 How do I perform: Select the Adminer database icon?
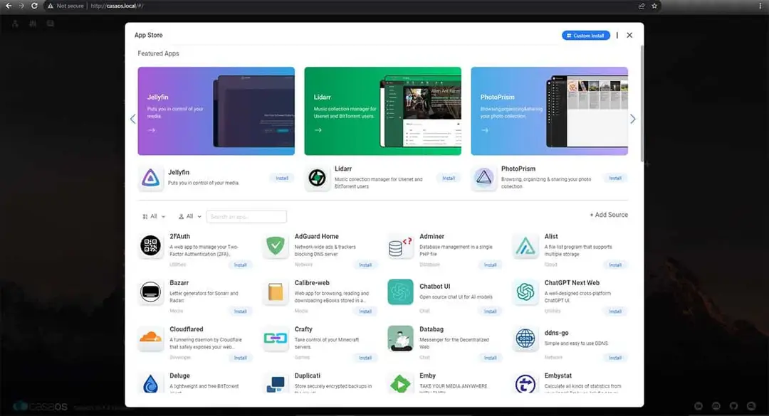(x=400, y=245)
